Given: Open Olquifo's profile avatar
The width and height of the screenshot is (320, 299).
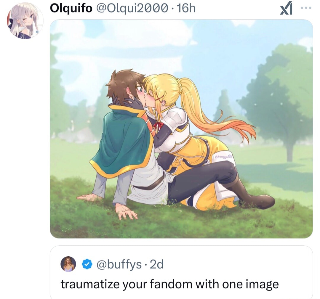Looking at the screenshot, I should coord(25,21).
